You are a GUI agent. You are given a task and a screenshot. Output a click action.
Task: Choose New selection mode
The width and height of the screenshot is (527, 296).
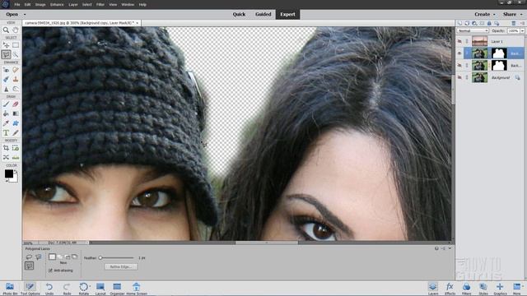52,257
